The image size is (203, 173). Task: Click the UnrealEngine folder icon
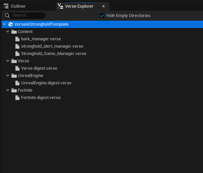pos(14,76)
